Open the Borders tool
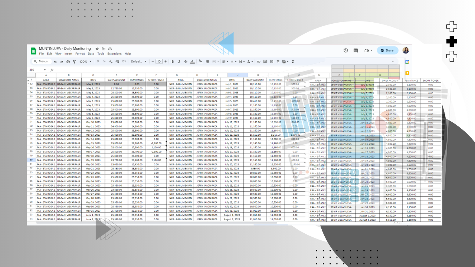 pos(207,62)
